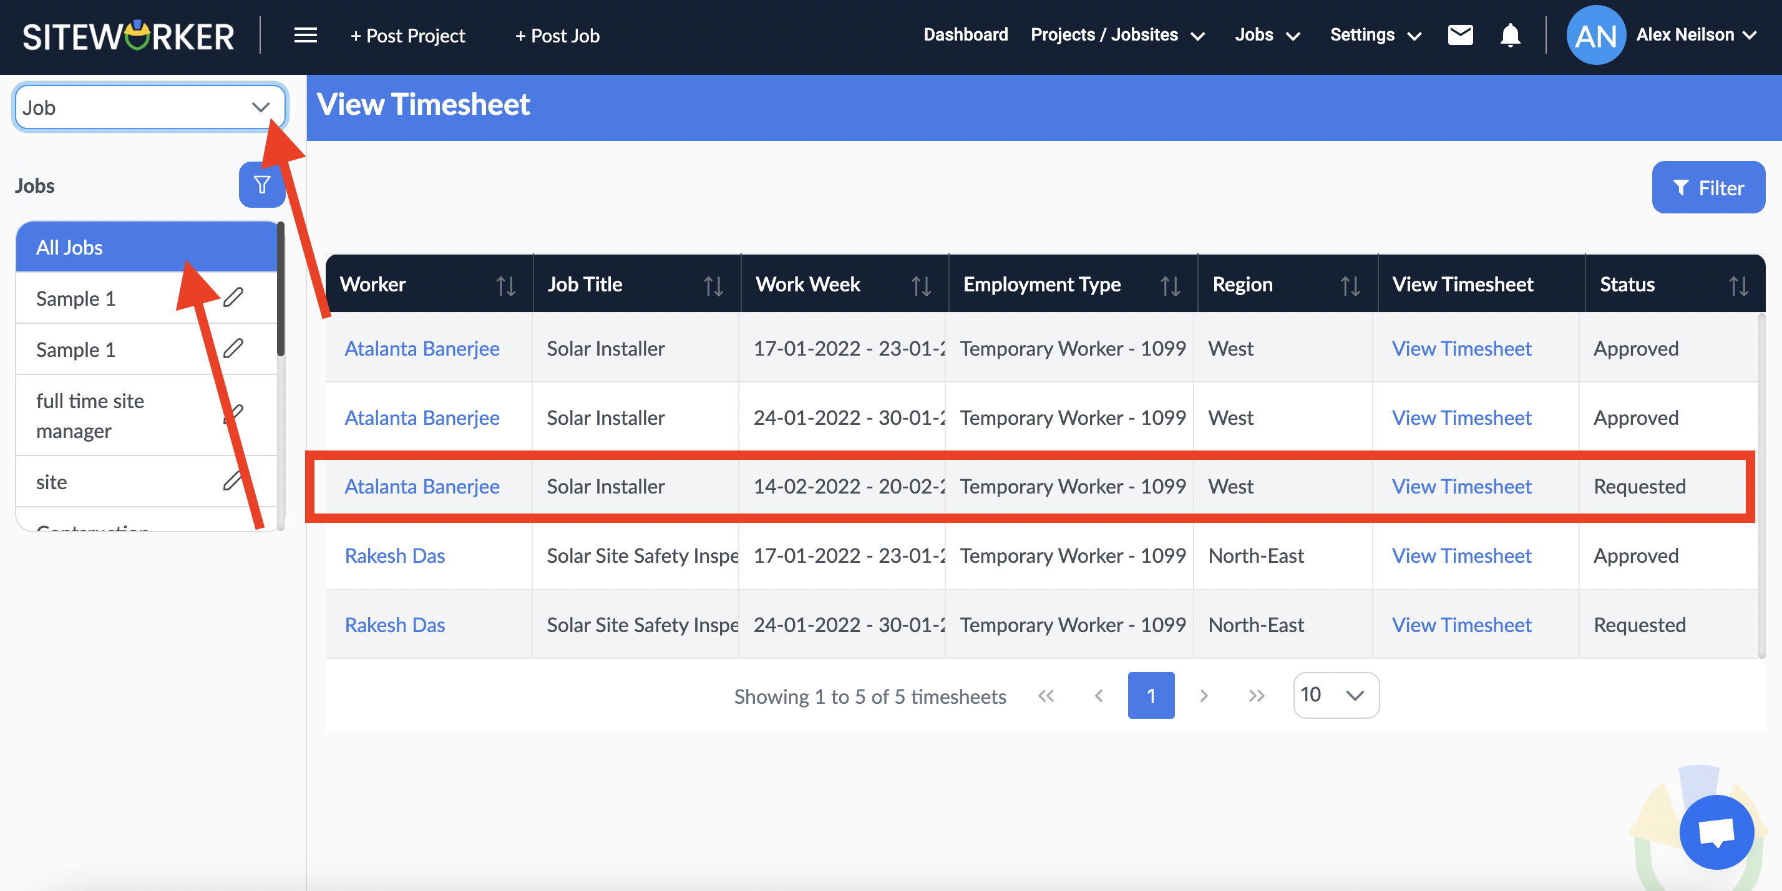Image resolution: width=1782 pixels, height=891 pixels.
Task: Open the chat support bubble
Action: coord(1716,832)
